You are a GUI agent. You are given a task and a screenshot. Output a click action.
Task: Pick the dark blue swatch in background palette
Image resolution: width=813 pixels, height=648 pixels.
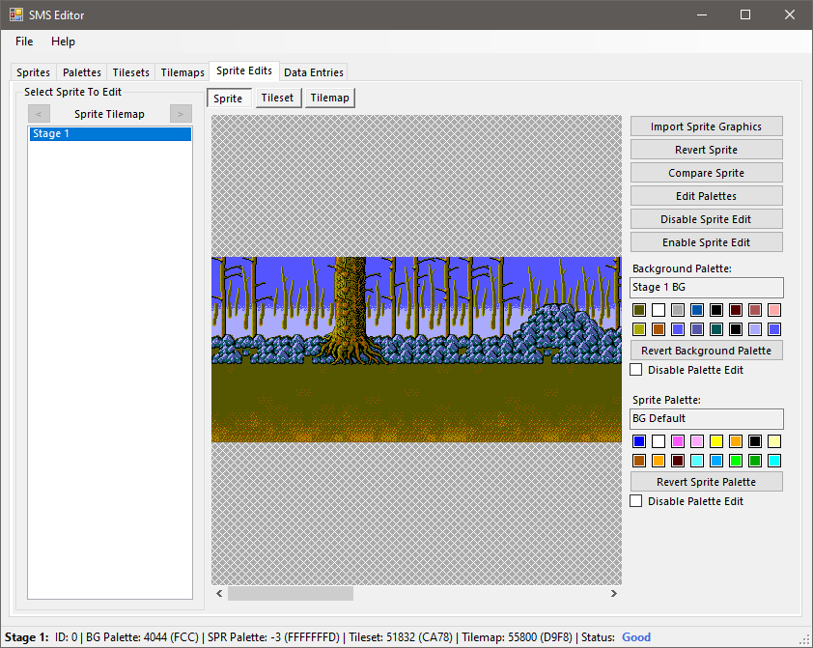[697, 310]
